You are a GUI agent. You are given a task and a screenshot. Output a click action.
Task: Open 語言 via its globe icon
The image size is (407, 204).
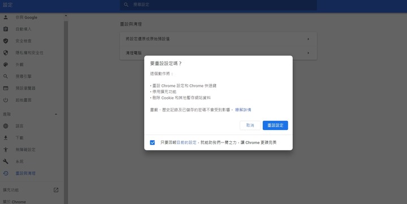(6, 126)
